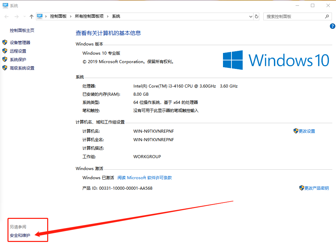Click the computer icon in address bar

[x=40, y=16]
